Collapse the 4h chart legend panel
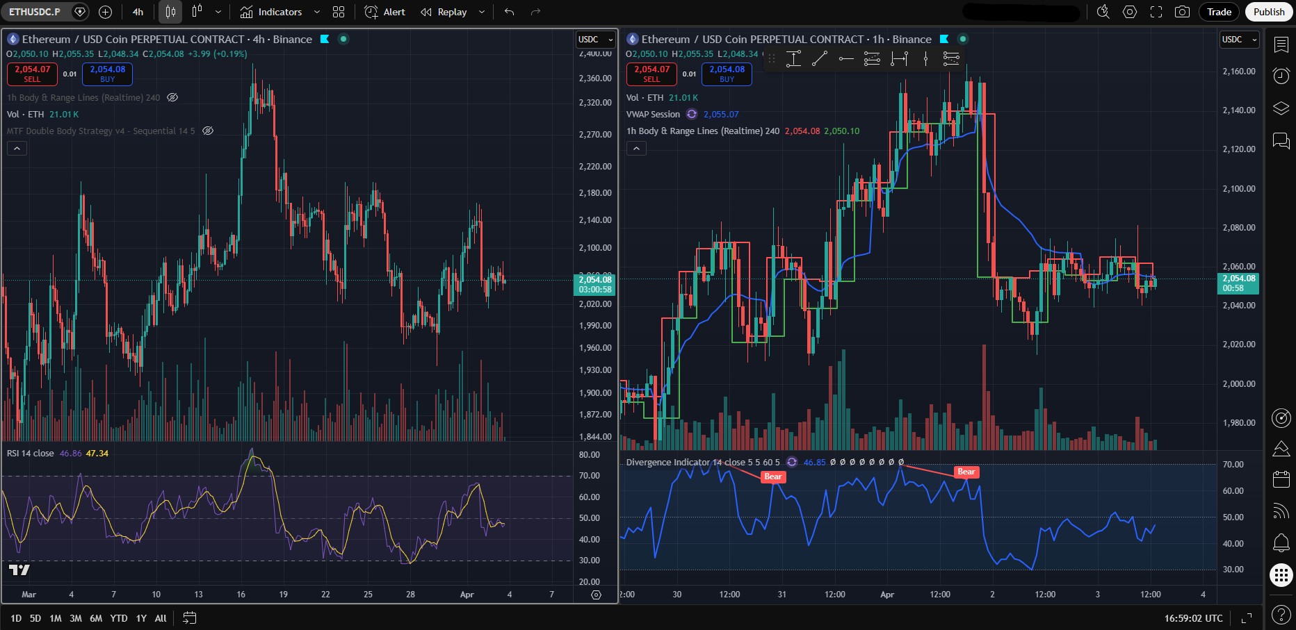This screenshot has width=1296, height=630. pyautogui.click(x=17, y=148)
